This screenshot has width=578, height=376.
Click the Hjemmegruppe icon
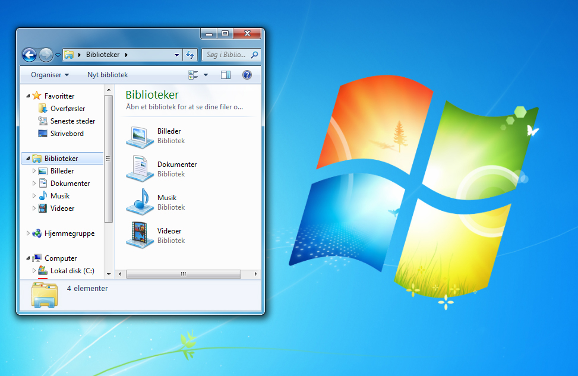pos(36,233)
